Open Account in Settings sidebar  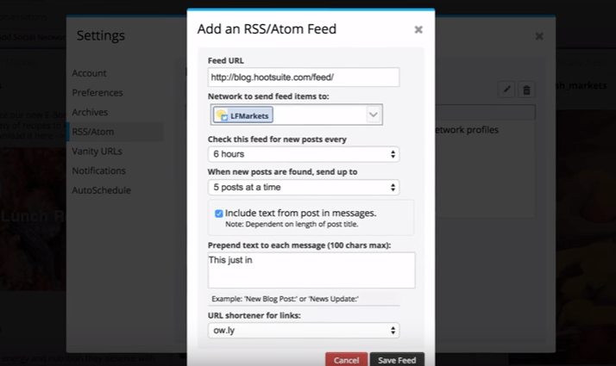[x=89, y=73]
